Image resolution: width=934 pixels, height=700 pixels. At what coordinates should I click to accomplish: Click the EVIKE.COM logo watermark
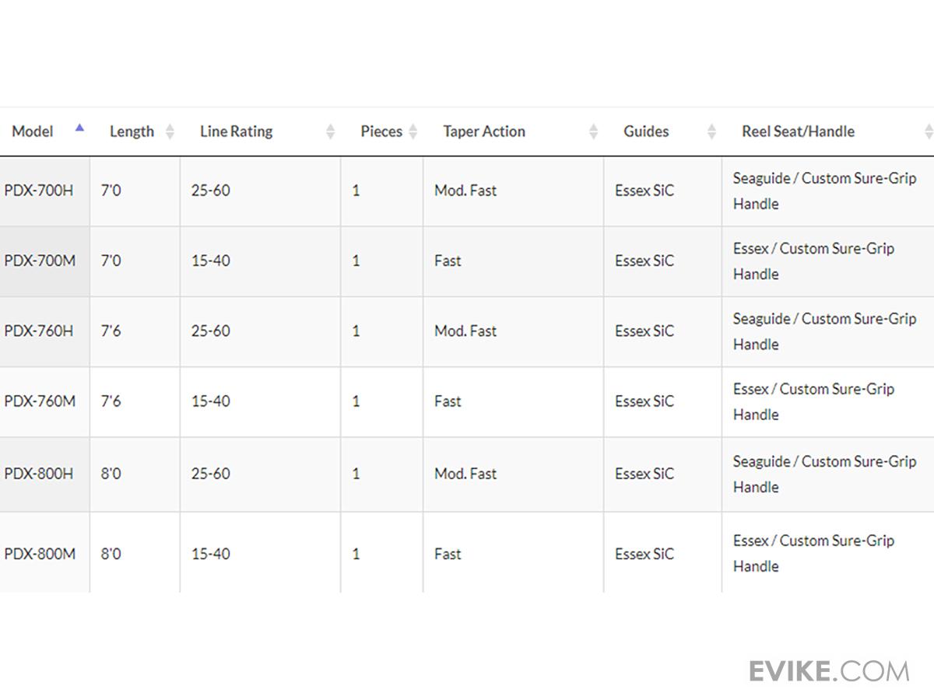(829, 670)
